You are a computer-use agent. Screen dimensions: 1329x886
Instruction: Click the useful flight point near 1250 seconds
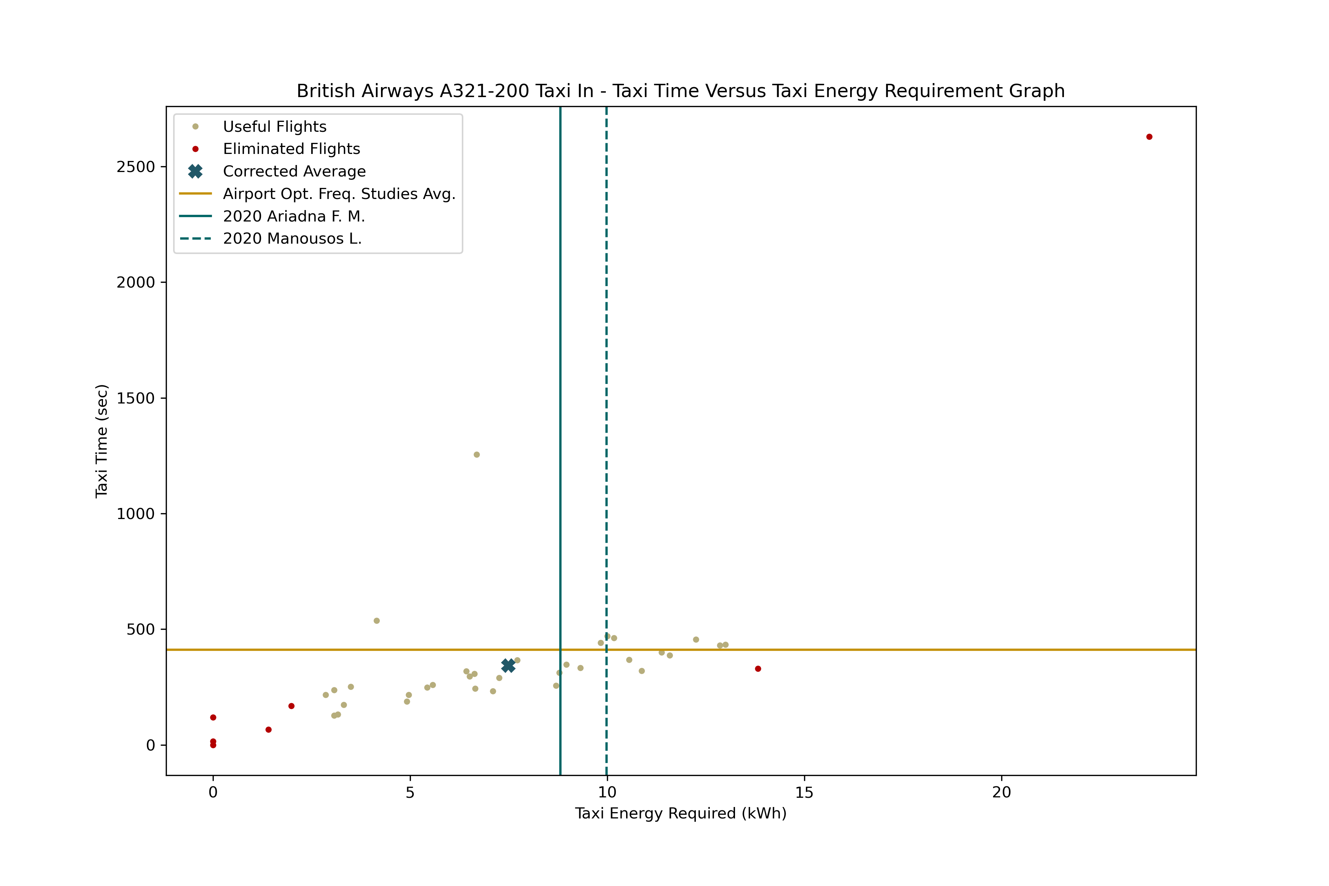[476, 455]
